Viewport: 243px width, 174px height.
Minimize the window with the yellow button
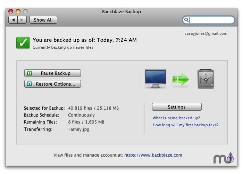click(x=18, y=11)
